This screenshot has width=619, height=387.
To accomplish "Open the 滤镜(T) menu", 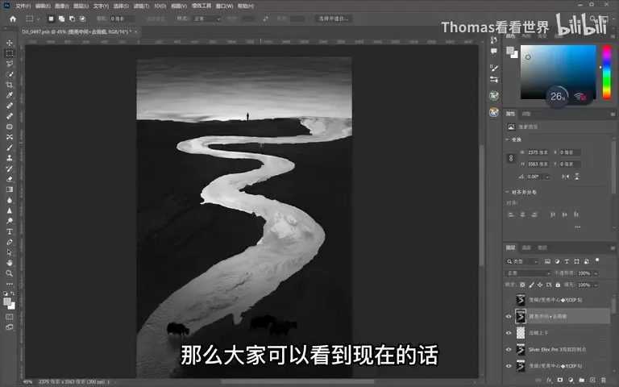I will tap(141, 6).
